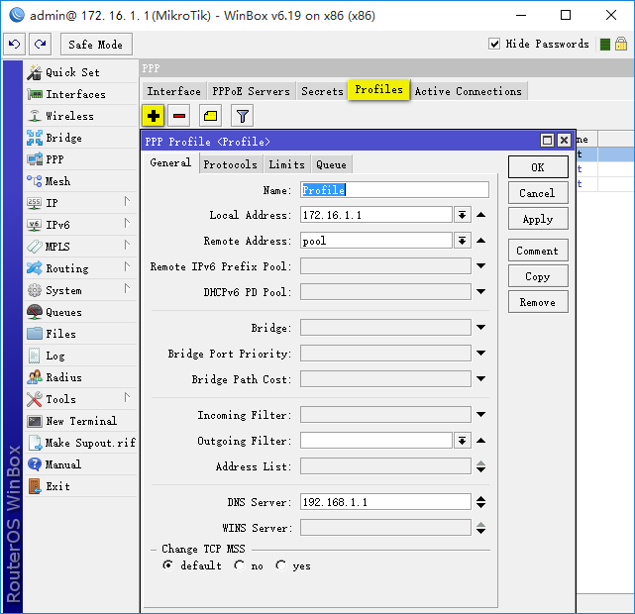Open the Log sidebar item
This screenshot has width=635, height=614.
click(54, 356)
